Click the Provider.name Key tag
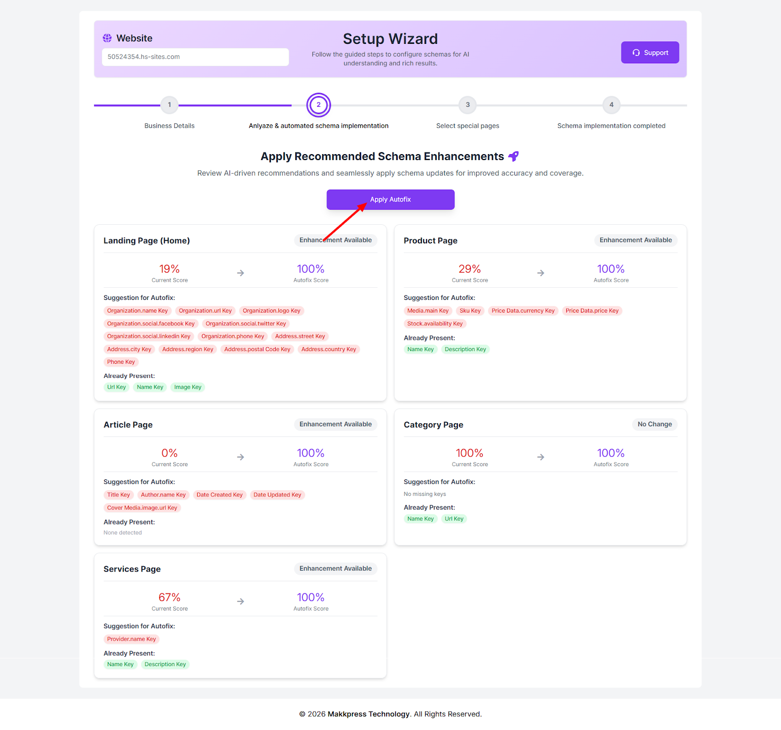Image resolution: width=781 pixels, height=730 pixels. pyautogui.click(x=131, y=639)
